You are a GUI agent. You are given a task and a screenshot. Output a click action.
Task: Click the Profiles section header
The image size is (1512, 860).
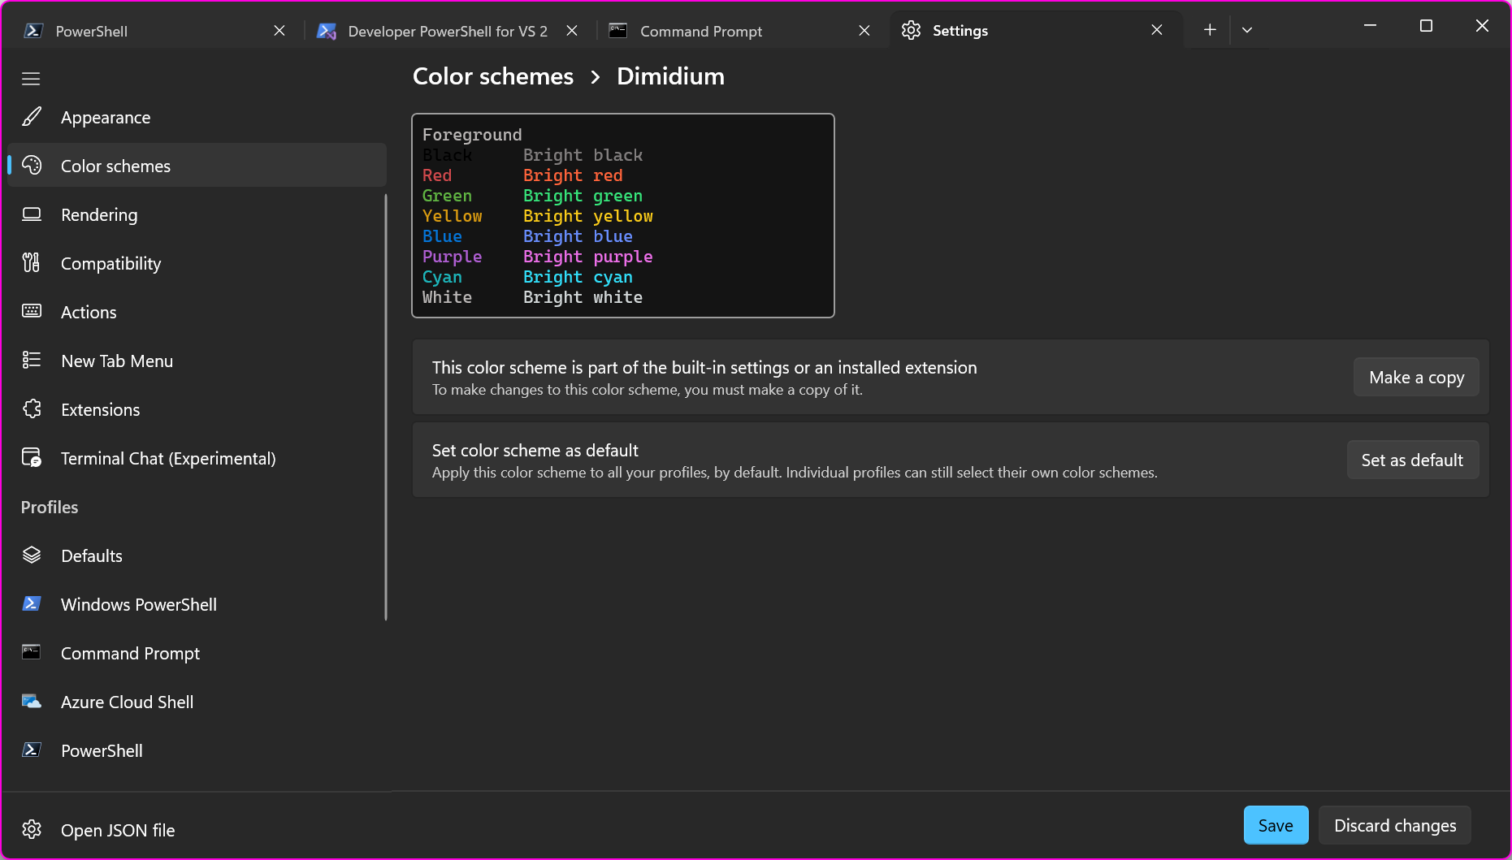tap(50, 507)
